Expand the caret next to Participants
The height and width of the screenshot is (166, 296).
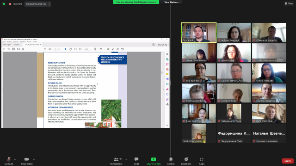click(x=126, y=159)
